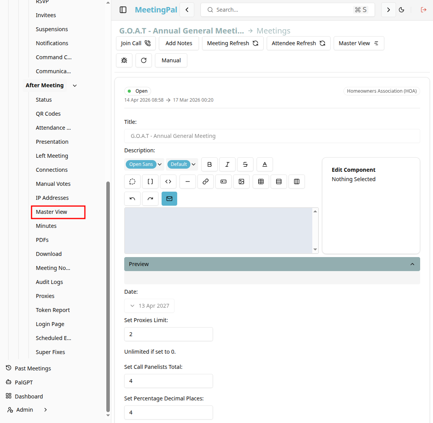
Task: Click editor scrollbar down arrow
Action: (x=315, y=250)
